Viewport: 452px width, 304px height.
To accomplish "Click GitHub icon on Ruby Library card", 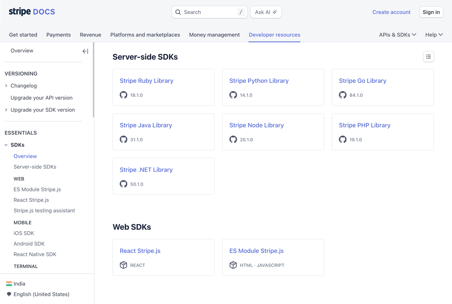I will point(124,95).
